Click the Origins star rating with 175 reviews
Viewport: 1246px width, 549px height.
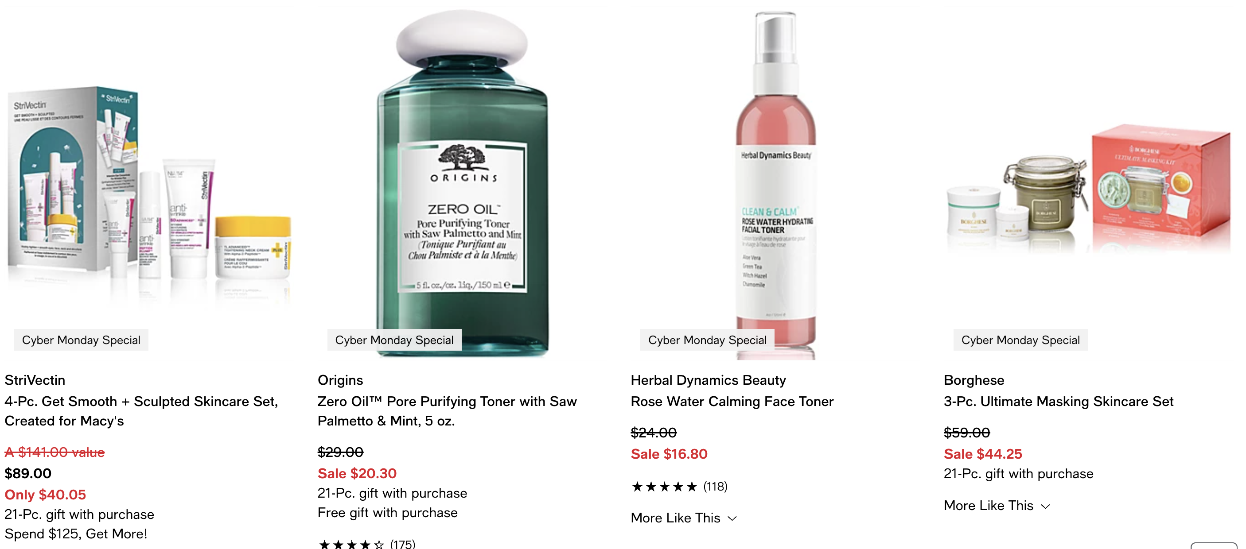366,544
